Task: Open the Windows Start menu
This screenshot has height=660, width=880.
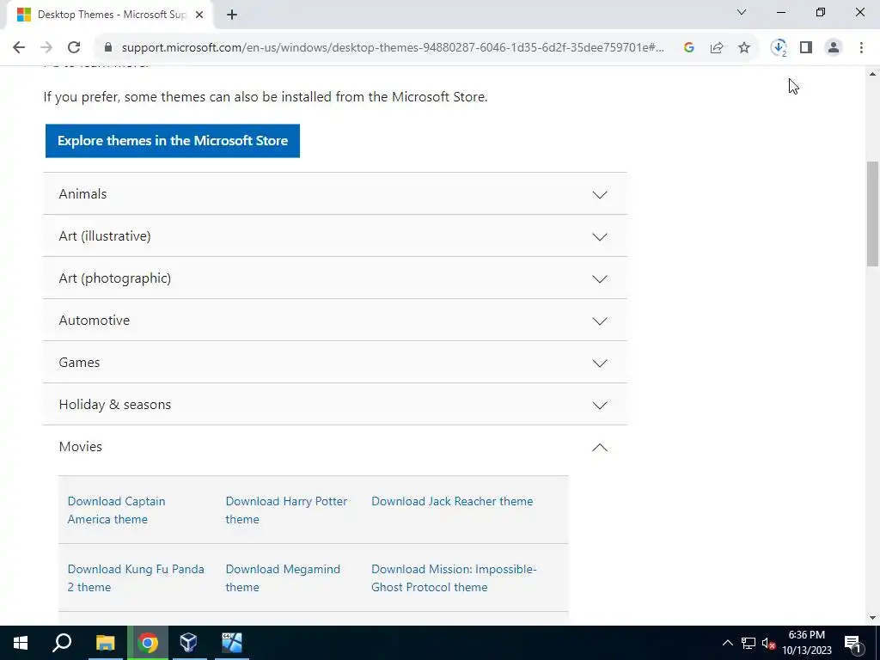Action: point(21,643)
